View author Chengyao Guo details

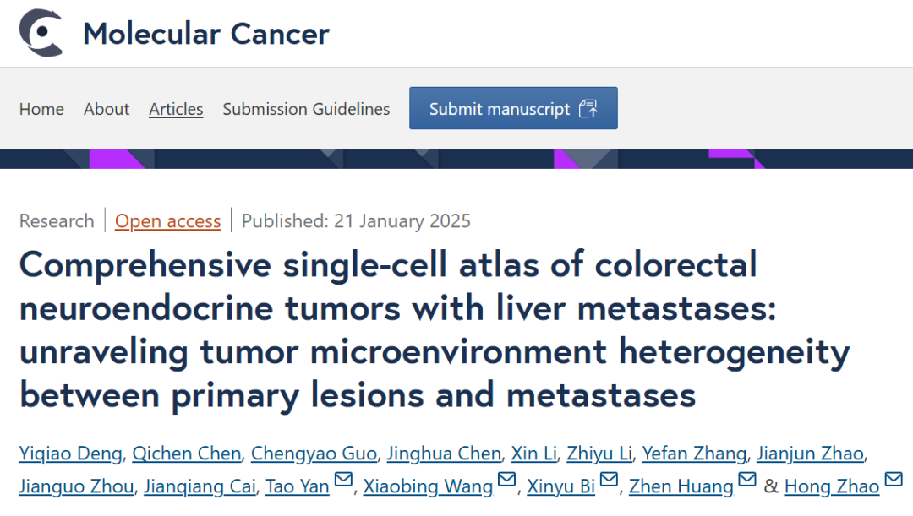click(x=314, y=454)
